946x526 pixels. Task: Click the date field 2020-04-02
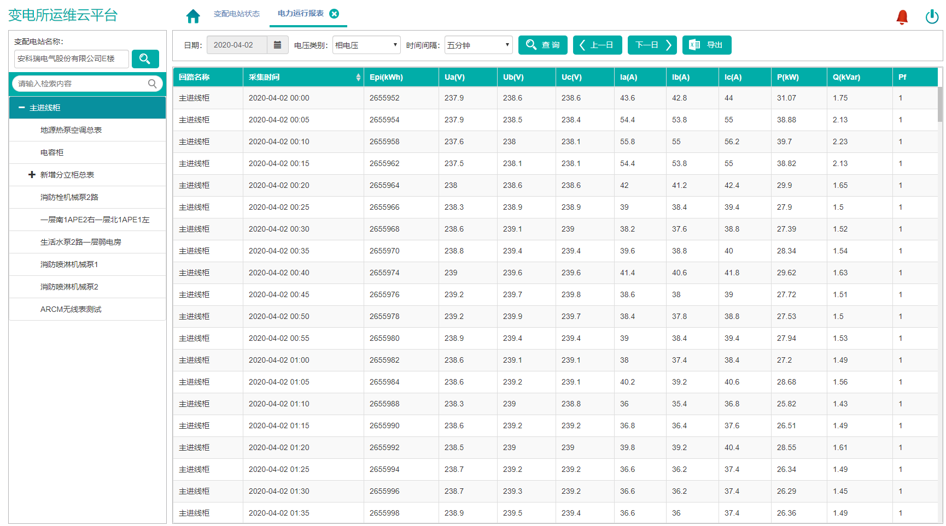237,45
